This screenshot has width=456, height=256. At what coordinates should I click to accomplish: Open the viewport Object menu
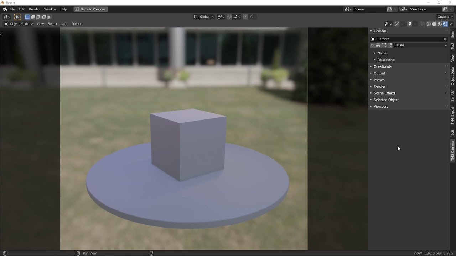pyautogui.click(x=76, y=24)
